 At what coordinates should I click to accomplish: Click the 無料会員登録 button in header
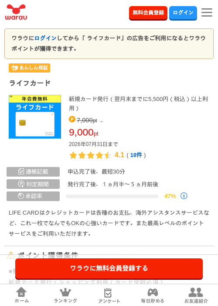148,13
